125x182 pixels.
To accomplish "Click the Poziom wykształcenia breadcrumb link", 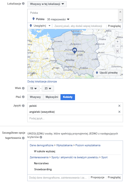I will 88,145.
